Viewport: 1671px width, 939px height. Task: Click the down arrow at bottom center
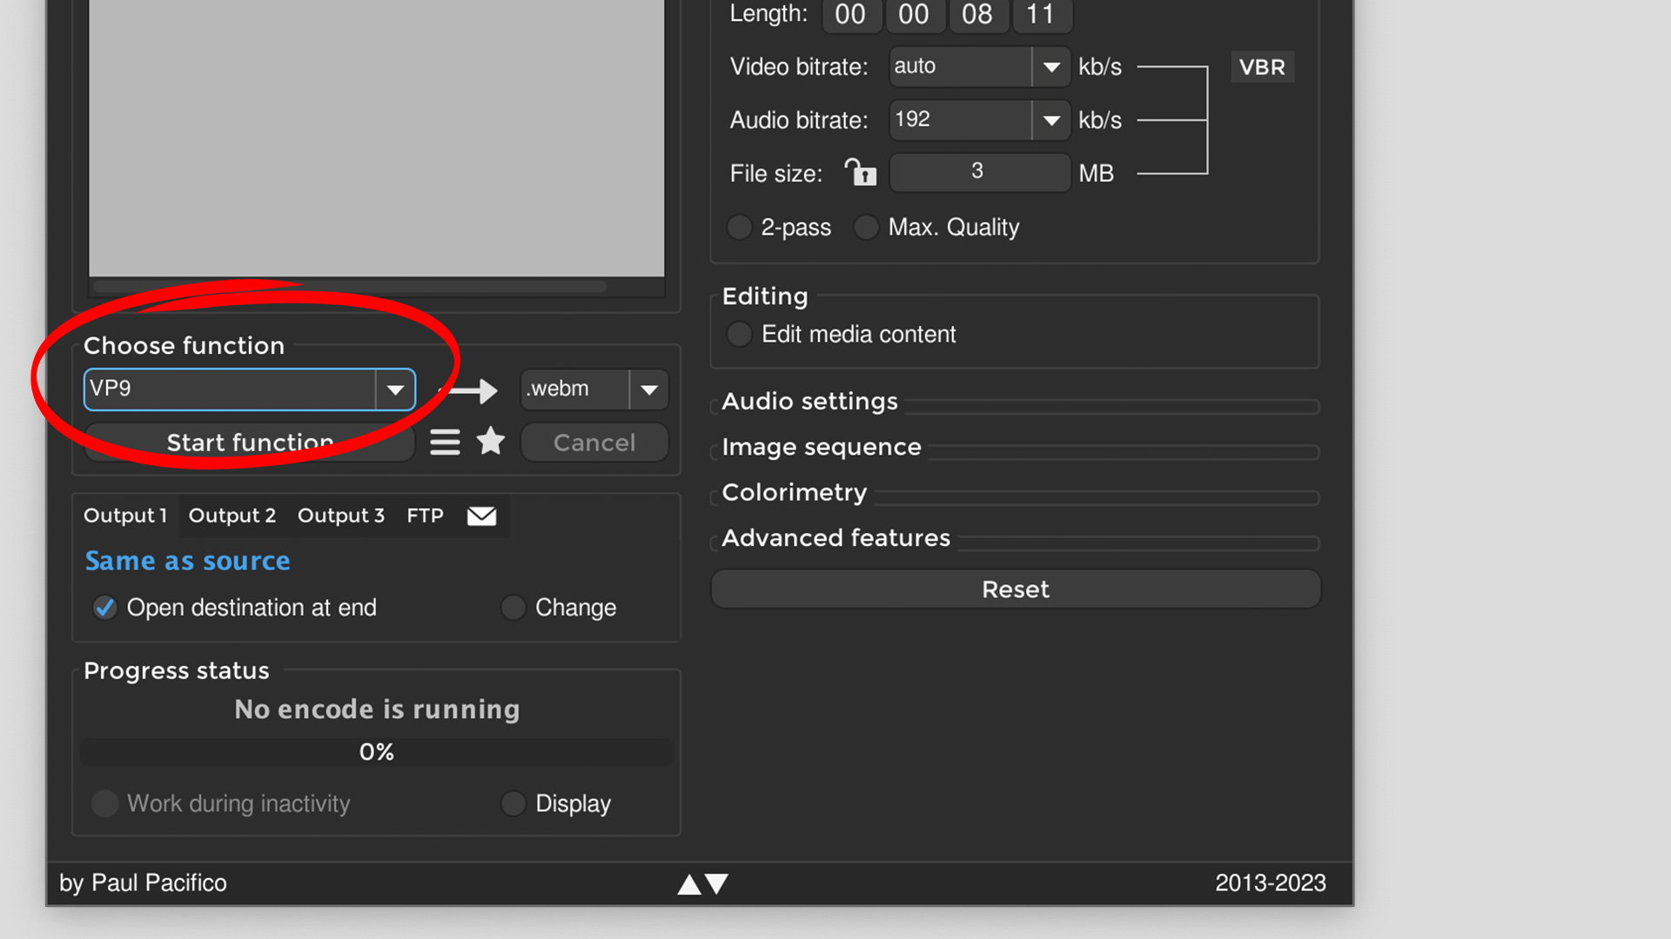[715, 882]
